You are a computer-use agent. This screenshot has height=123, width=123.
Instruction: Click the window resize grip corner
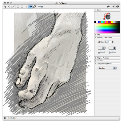coord(119,118)
